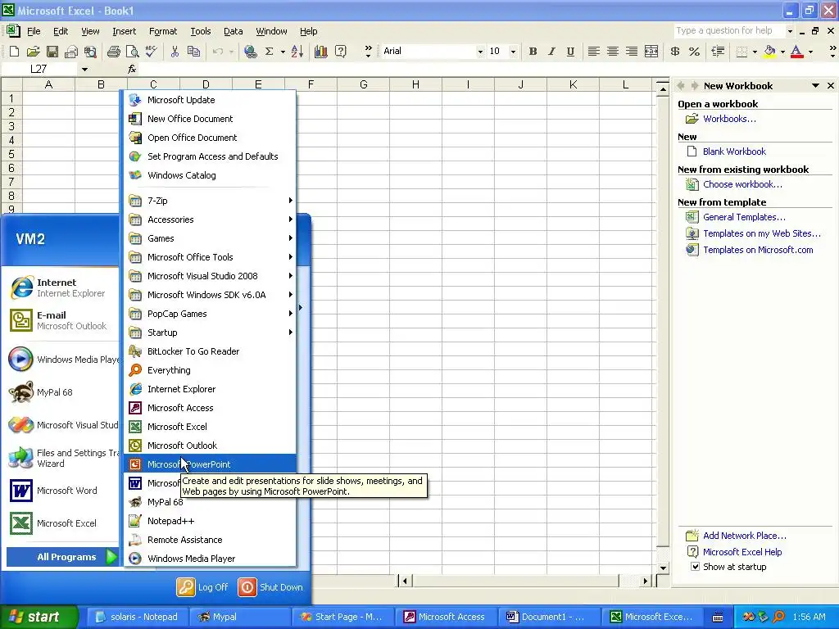Click the Sort Ascending icon
839x629 pixels.
click(x=297, y=52)
